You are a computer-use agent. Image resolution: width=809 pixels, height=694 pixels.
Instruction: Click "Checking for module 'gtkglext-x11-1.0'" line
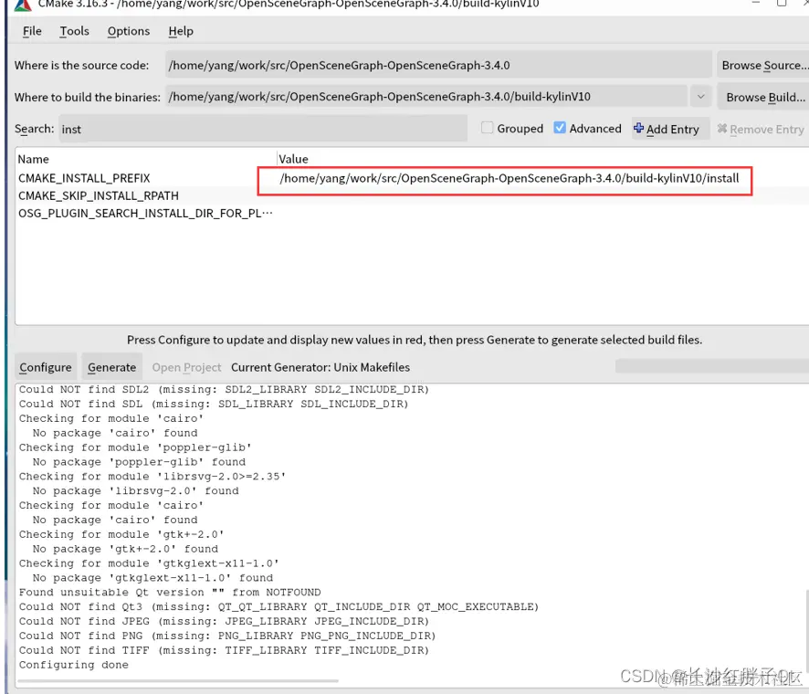click(149, 563)
